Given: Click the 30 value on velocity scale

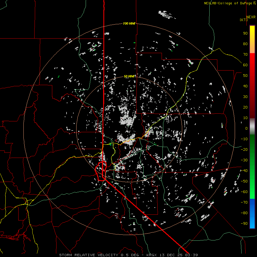Looking at the screenshot, I should tap(245, 97).
